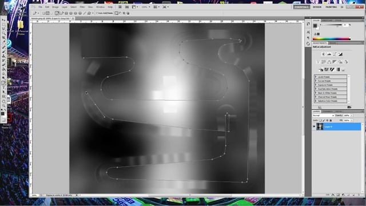The image size is (366, 206).
Task: Add an Exposure adjustment
Action: point(340,54)
